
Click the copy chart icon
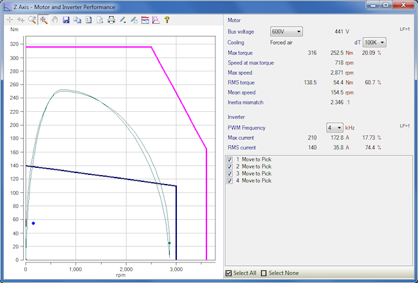77,20
